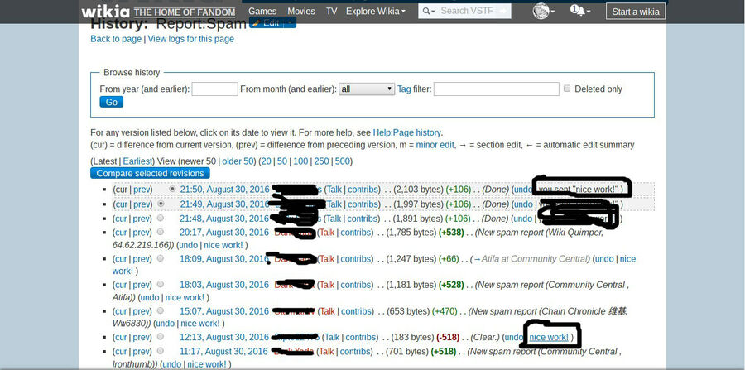Expand the Explore Wikia menu
745x370 pixels.
pos(376,12)
